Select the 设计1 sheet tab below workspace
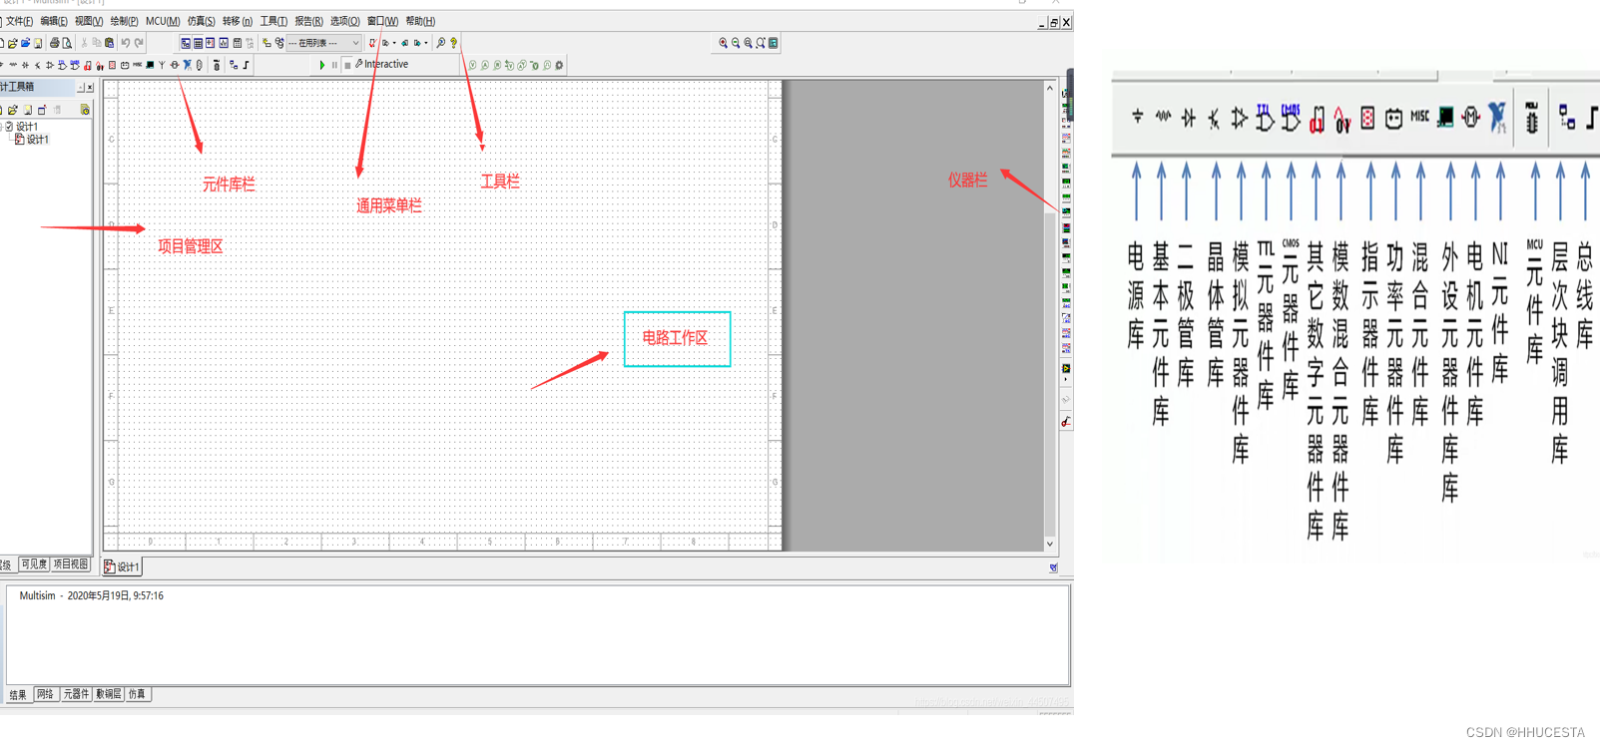This screenshot has width=1600, height=747. [x=123, y=566]
